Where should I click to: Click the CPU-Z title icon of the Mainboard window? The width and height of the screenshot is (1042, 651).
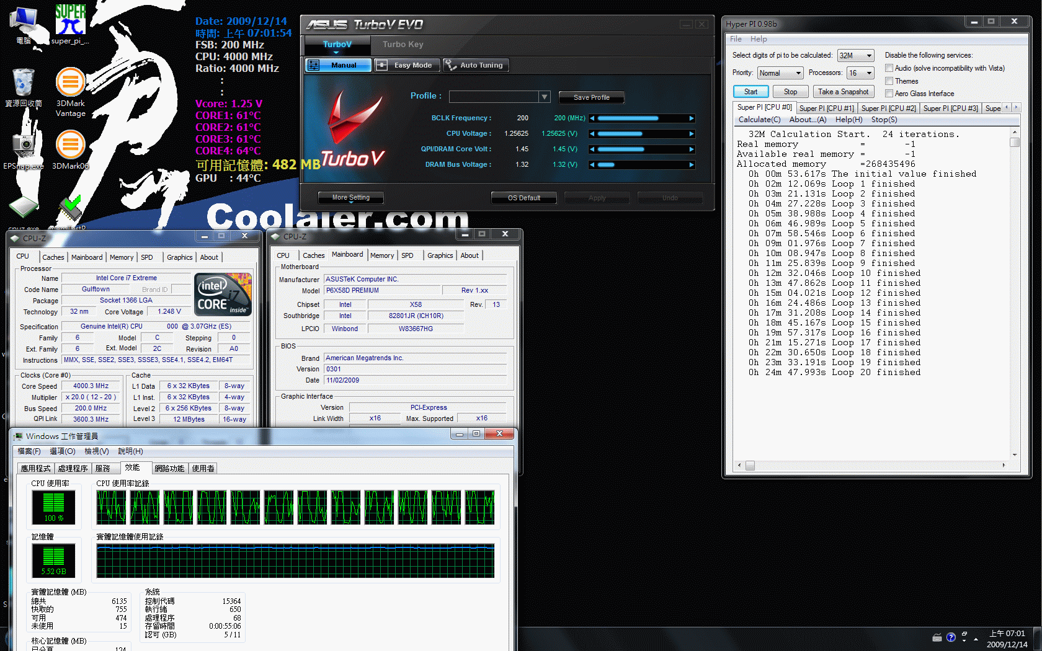pyautogui.click(x=275, y=236)
